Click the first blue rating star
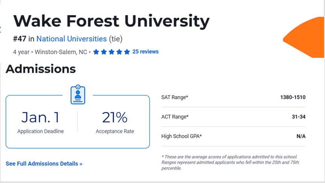This screenshot has height=183, width=325. [96, 52]
